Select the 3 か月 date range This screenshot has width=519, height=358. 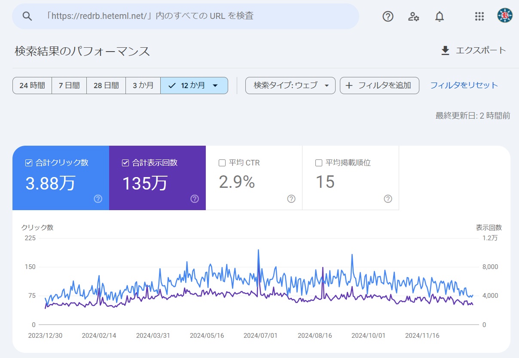pos(143,86)
